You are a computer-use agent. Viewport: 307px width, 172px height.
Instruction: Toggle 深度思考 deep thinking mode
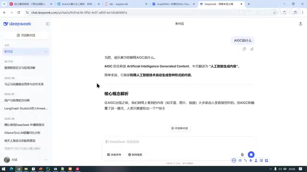pyautogui.click(x=114, y=155)
